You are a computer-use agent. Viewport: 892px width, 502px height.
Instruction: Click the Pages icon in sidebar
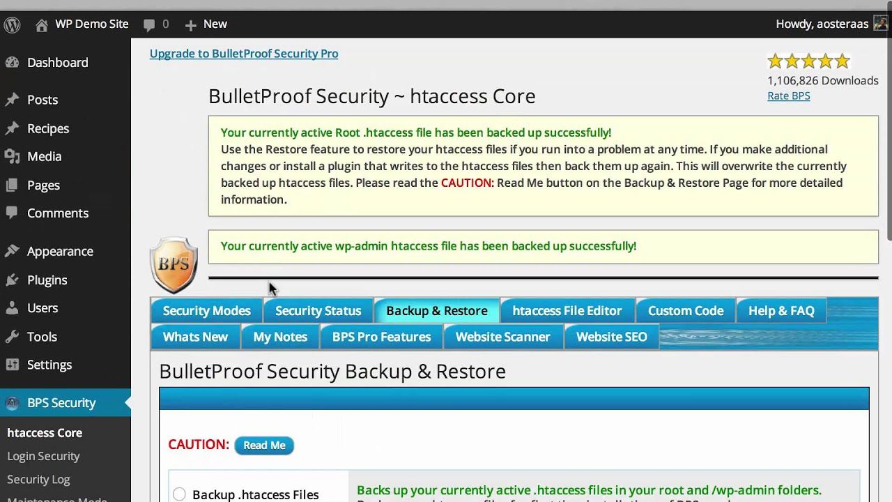point(12,185)
